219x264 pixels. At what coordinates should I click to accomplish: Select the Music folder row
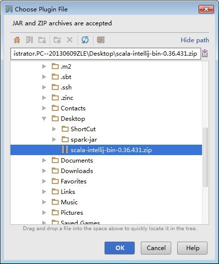[106, 202]
